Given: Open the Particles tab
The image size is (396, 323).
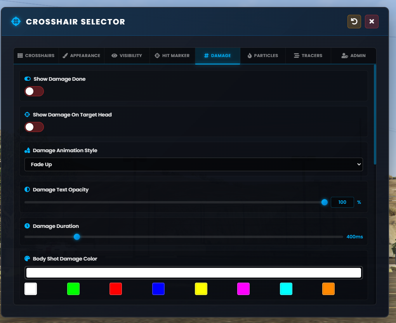Looking at the screenshot, I should coord(263,56).
